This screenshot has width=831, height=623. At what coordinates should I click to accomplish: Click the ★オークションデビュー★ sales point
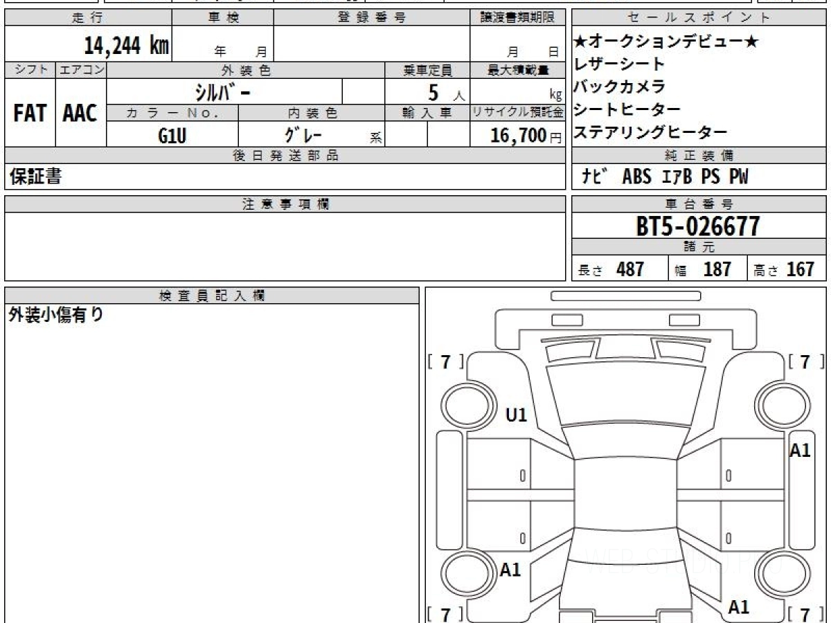tap(666, 42)
